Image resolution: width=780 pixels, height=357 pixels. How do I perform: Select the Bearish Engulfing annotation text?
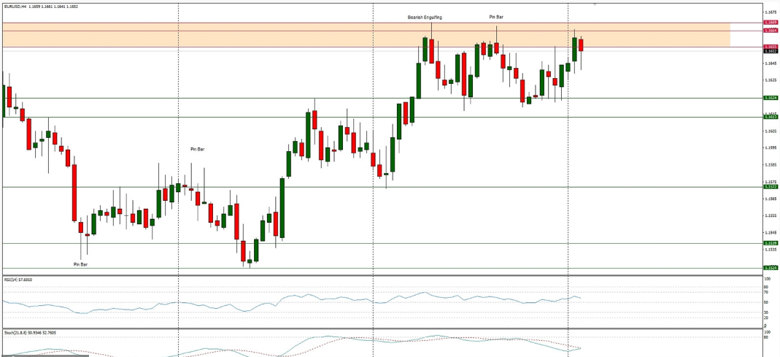pos(424,17)
